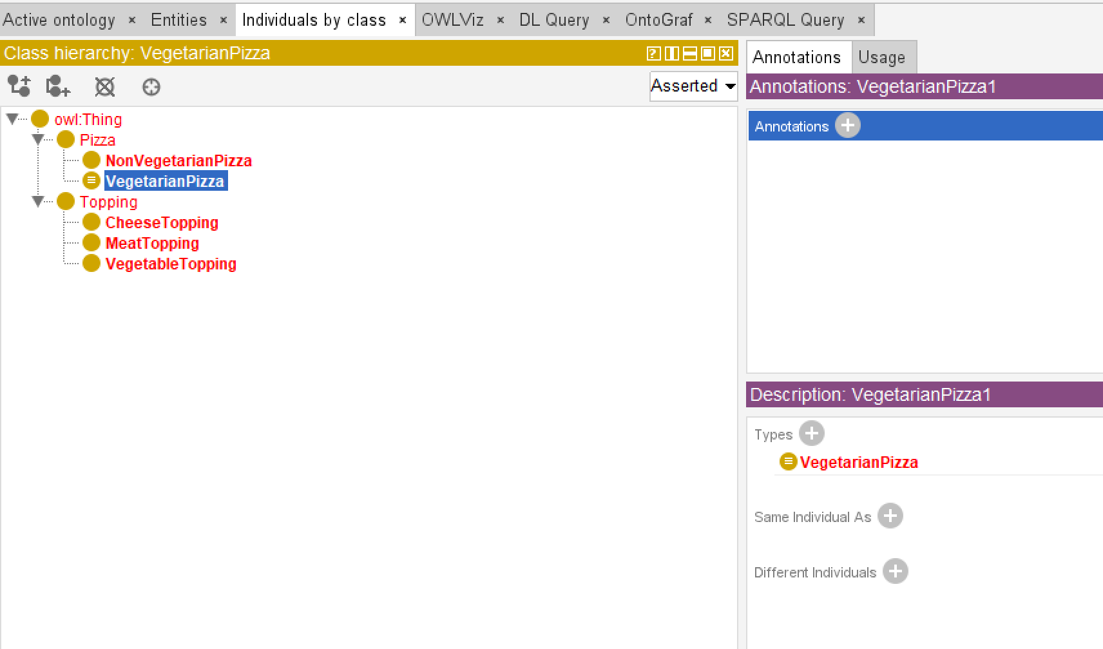Image resolution: width=1103 pixels, height=649 pixels.
Task: Click the VegetarianPizza defined-class icon in tree
Action: 91,180
